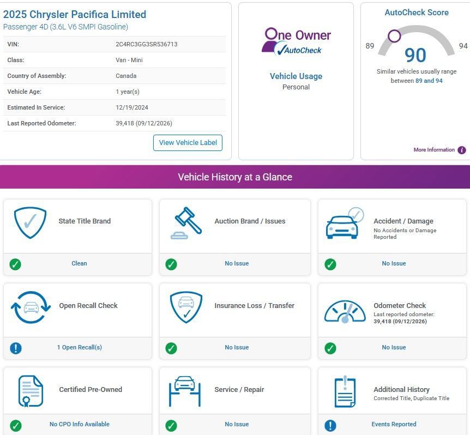Click the State Title Brand card title
The width and height of the screenshot is (470, 435).
(x=85, y=221)
